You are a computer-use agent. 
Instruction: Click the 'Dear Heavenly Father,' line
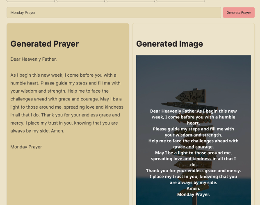point(34,59)
